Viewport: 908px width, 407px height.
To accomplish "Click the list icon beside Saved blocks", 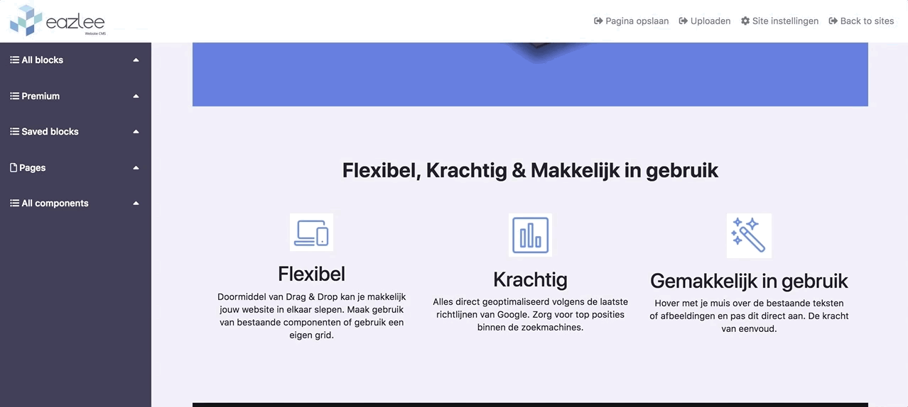I will 14,132.
